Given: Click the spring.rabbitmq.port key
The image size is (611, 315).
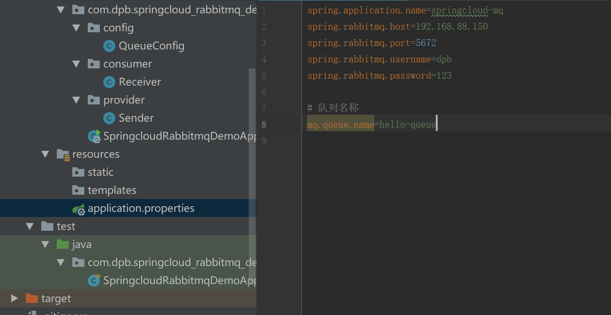Looking at the screenshot, I should 359,43.
